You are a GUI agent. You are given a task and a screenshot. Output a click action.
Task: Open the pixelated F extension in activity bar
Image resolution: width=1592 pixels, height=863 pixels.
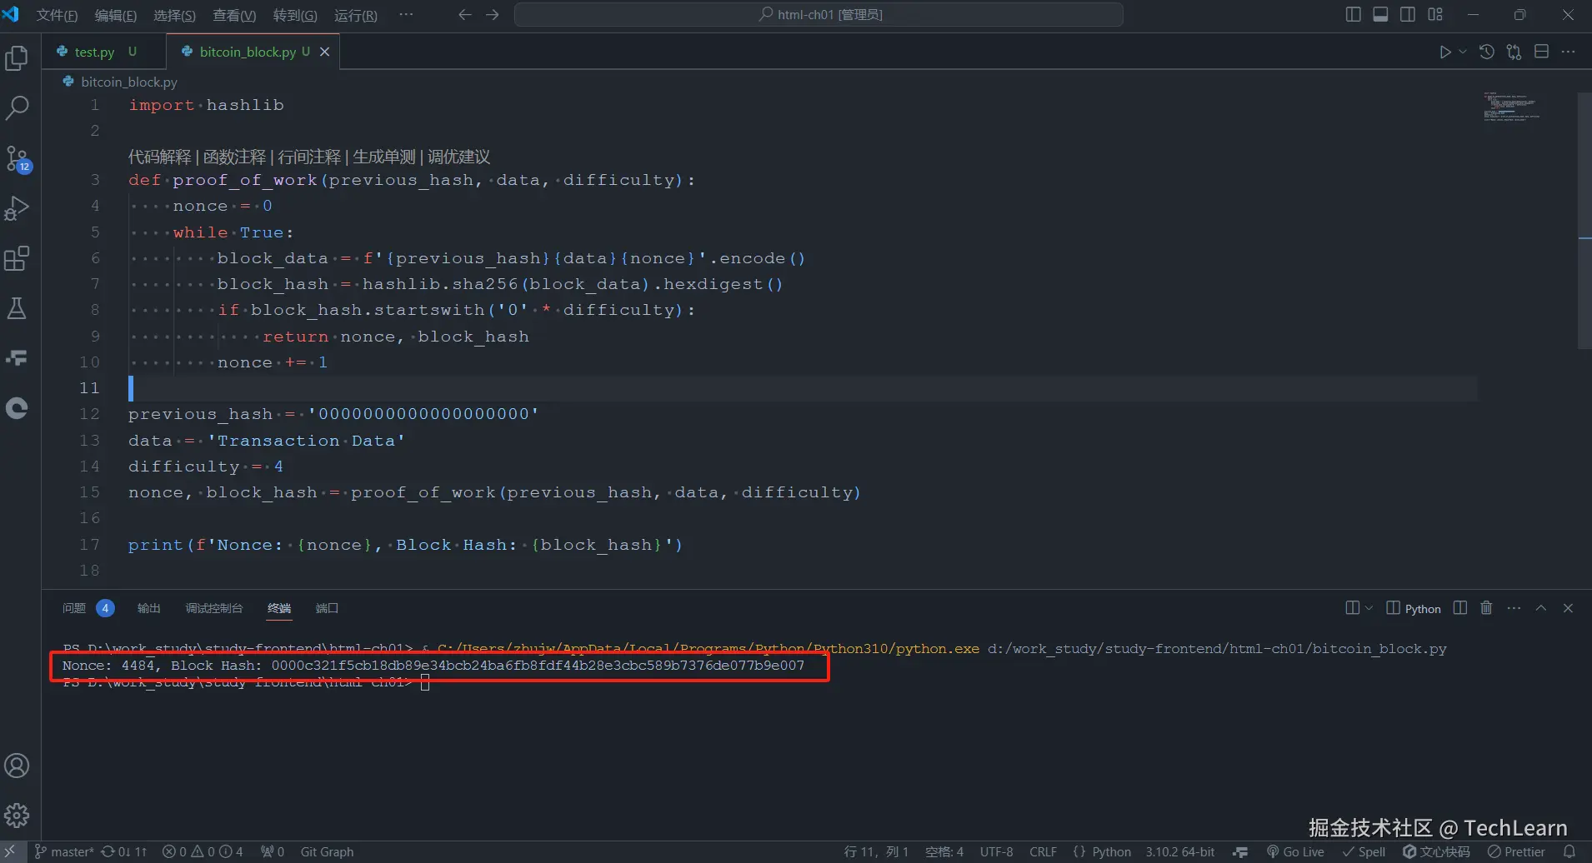tap(18, 358)
